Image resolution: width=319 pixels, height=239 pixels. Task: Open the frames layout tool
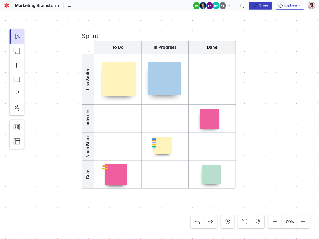[x=17, y=141]
